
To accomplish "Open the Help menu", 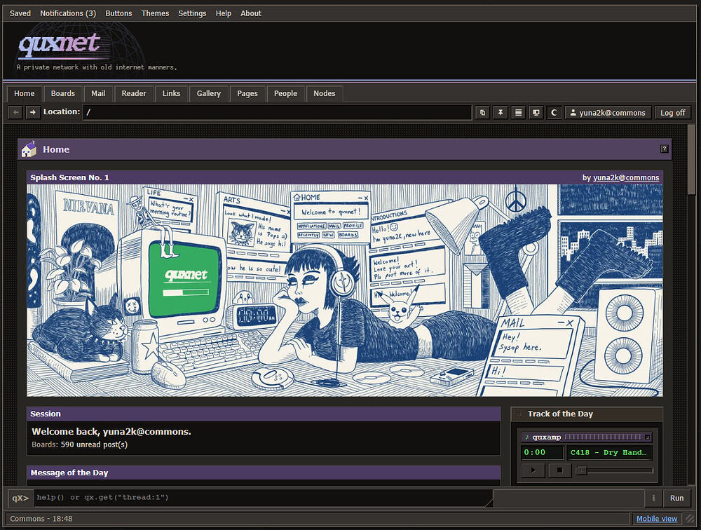I will pyautogui.click(x=224, y=13).
